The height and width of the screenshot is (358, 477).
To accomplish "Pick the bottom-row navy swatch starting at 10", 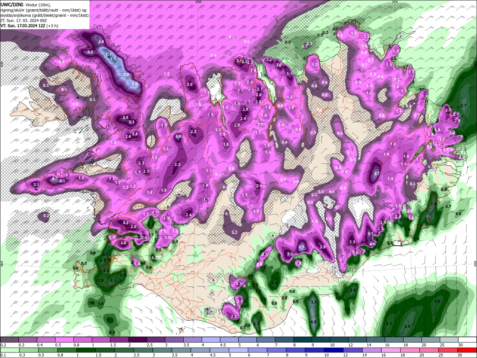I will coord(334,350).
